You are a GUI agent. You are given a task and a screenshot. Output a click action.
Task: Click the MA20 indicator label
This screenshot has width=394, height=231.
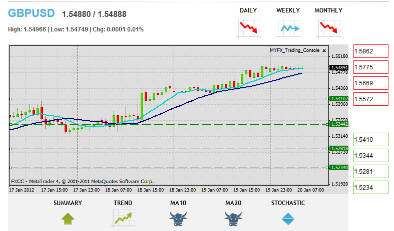pos(233,203)
